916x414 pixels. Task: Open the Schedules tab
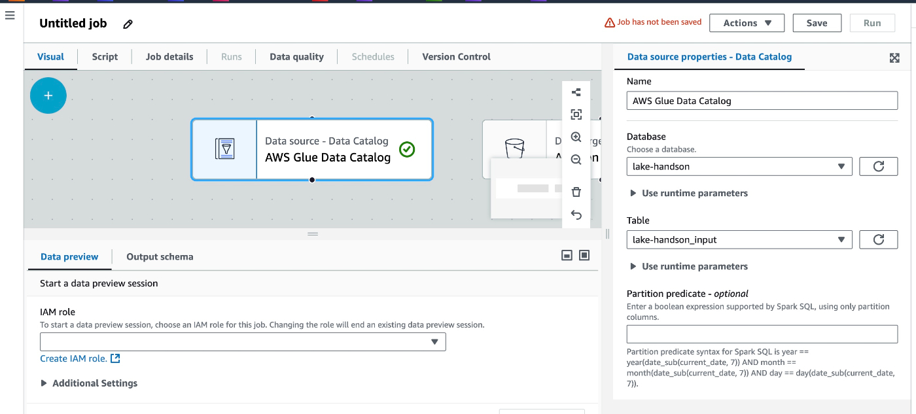point(373,57)
